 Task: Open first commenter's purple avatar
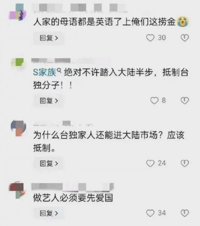point(18,12)
